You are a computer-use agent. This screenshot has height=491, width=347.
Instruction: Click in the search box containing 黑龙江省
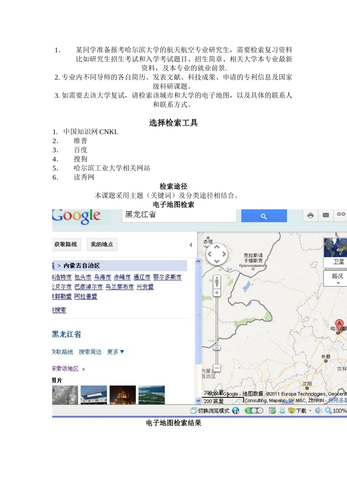pos(179,216)
